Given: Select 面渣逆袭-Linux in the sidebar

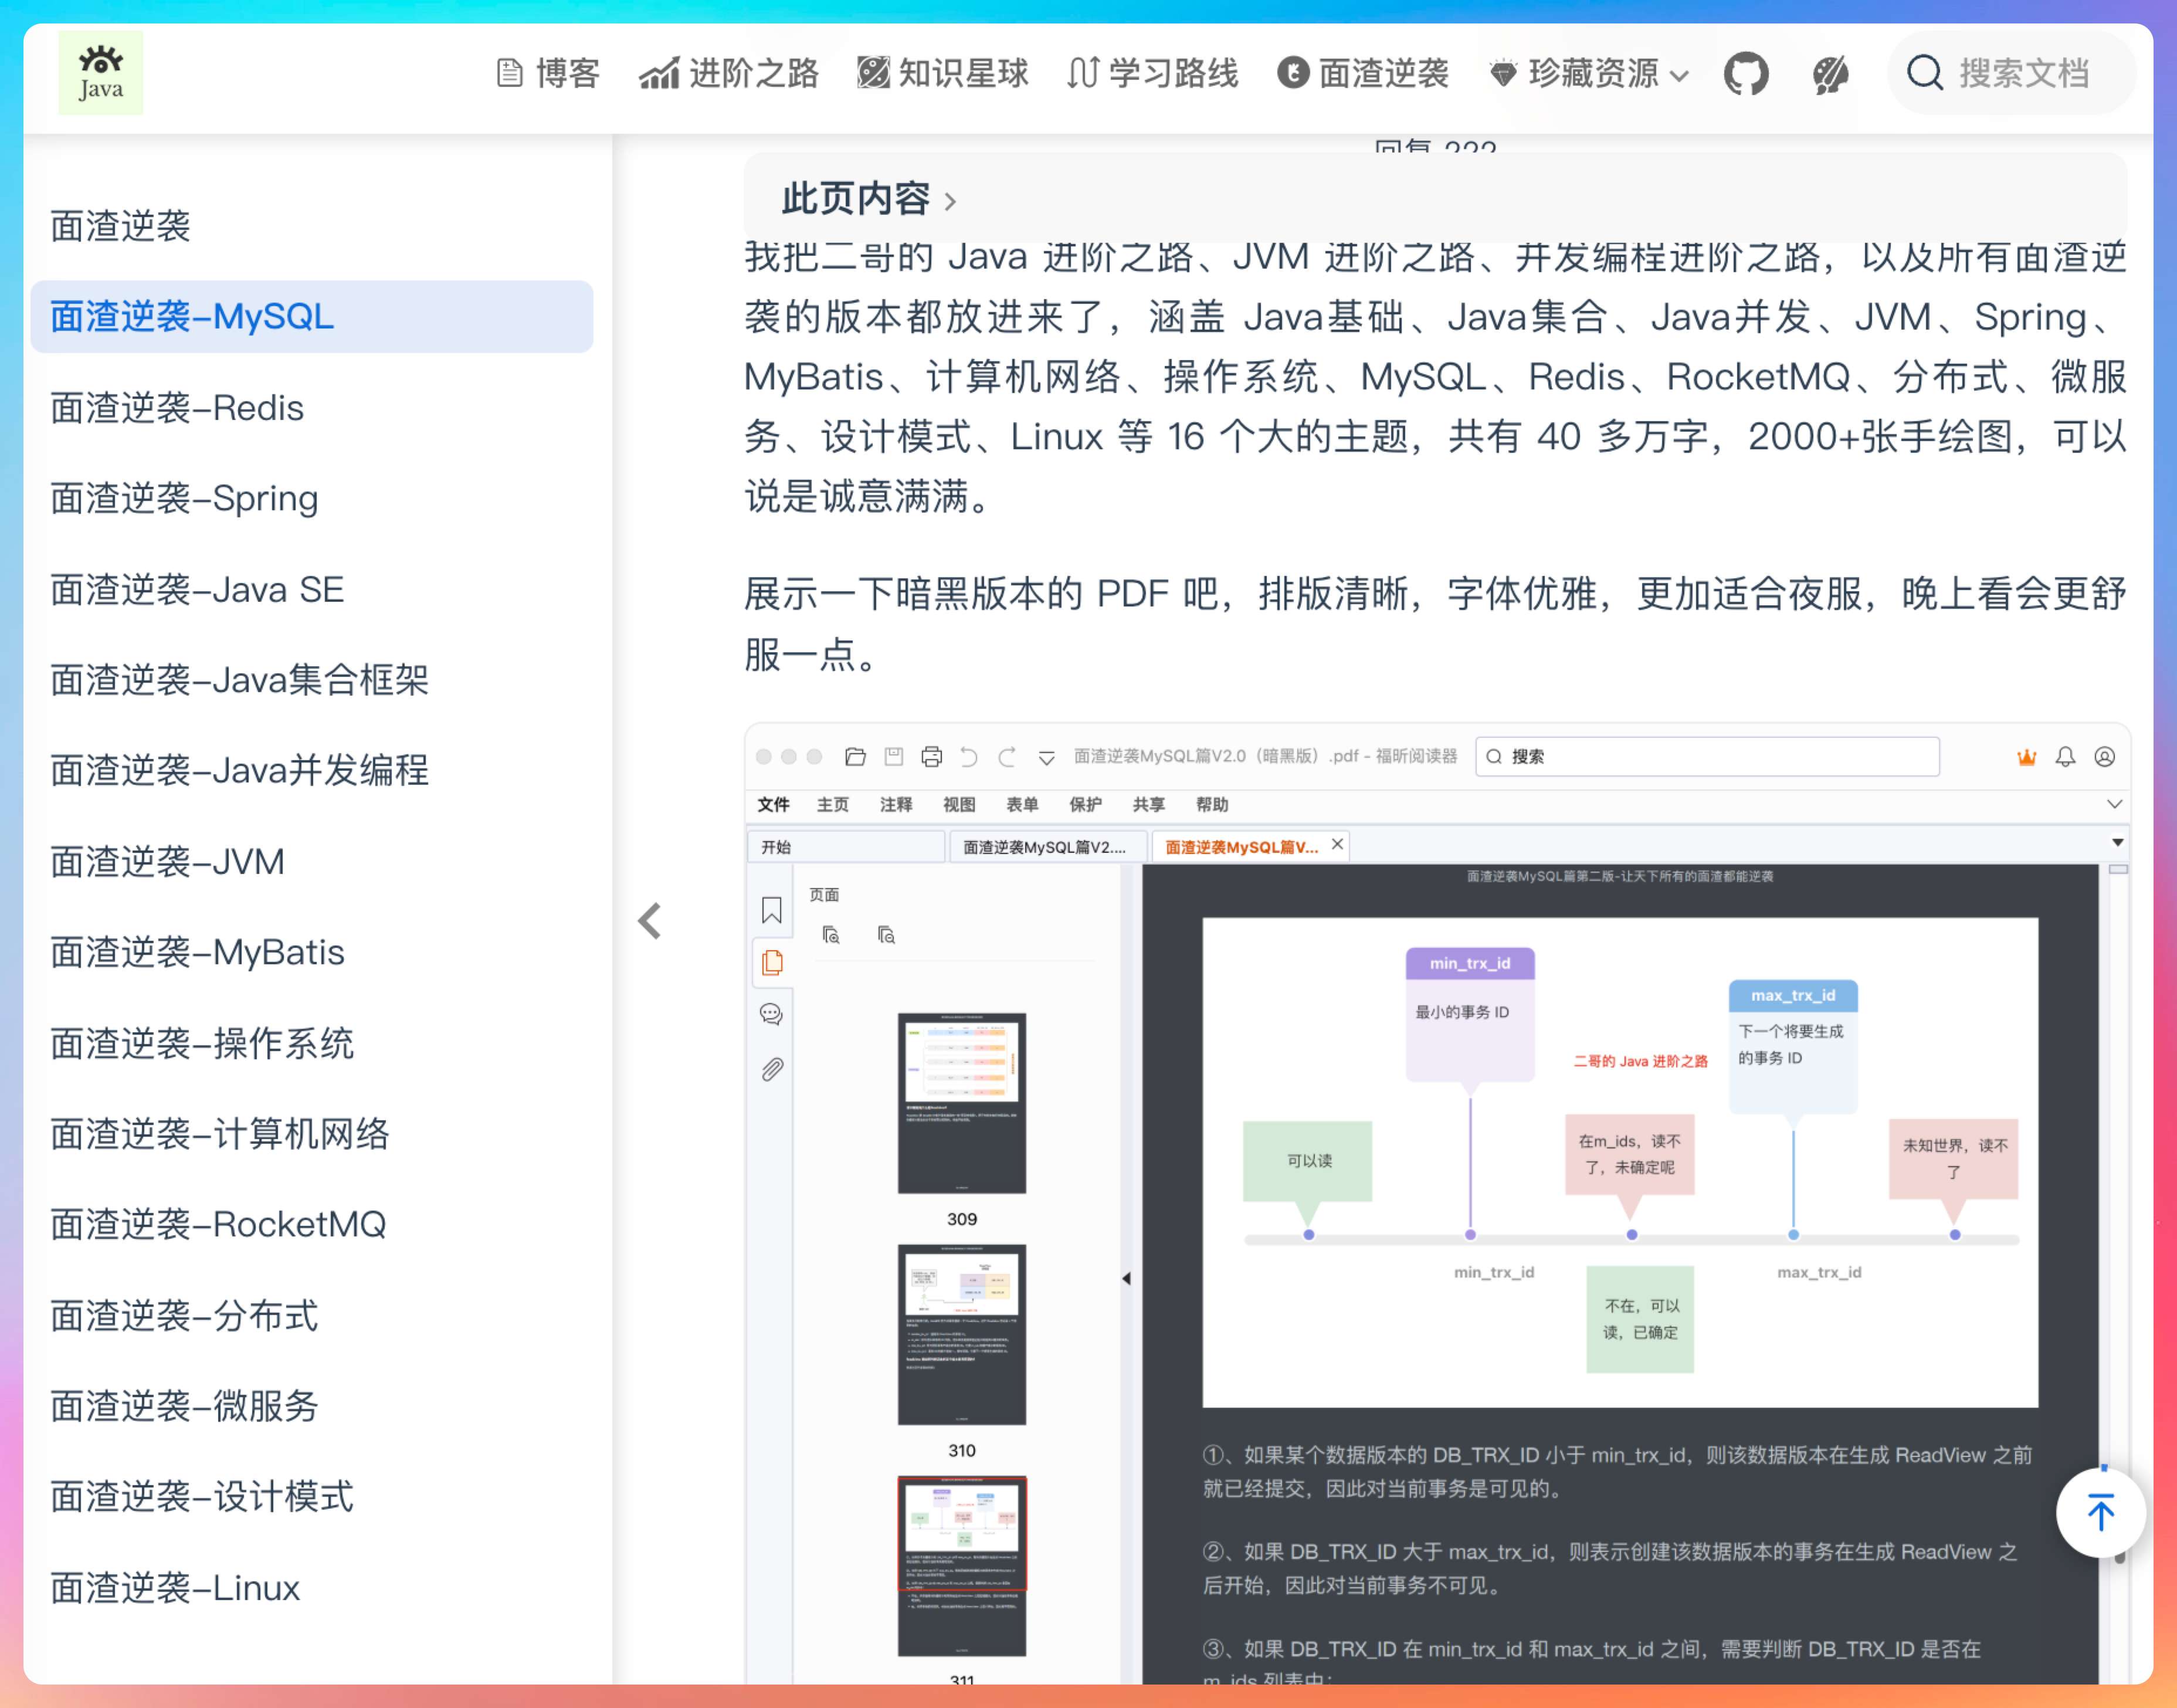Looking at the screenshot, I should point(175,1588).
